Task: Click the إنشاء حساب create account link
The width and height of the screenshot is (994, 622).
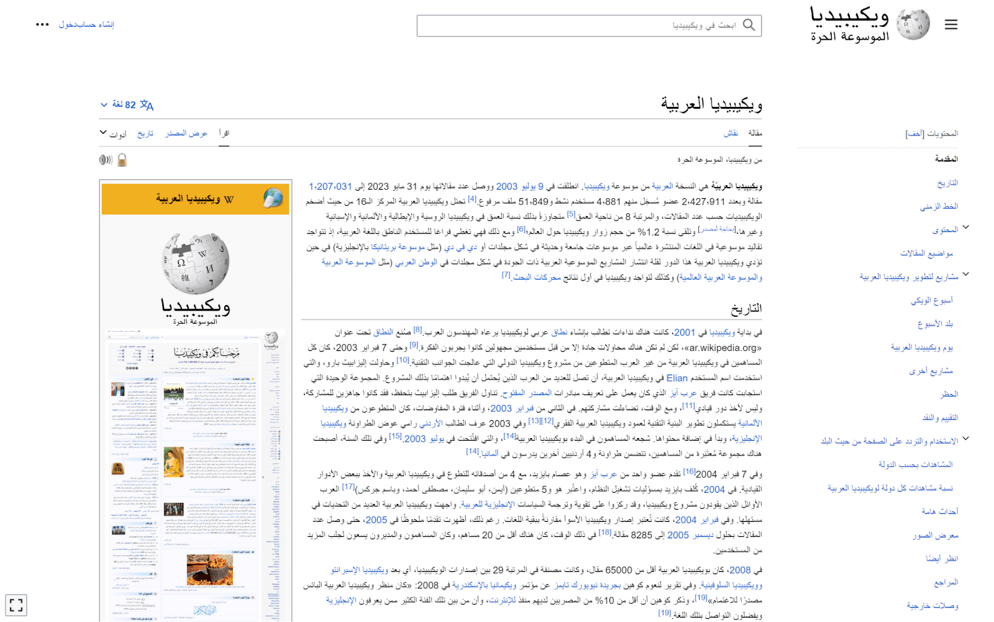Action: pyautogui.click(x=99, y=25)
